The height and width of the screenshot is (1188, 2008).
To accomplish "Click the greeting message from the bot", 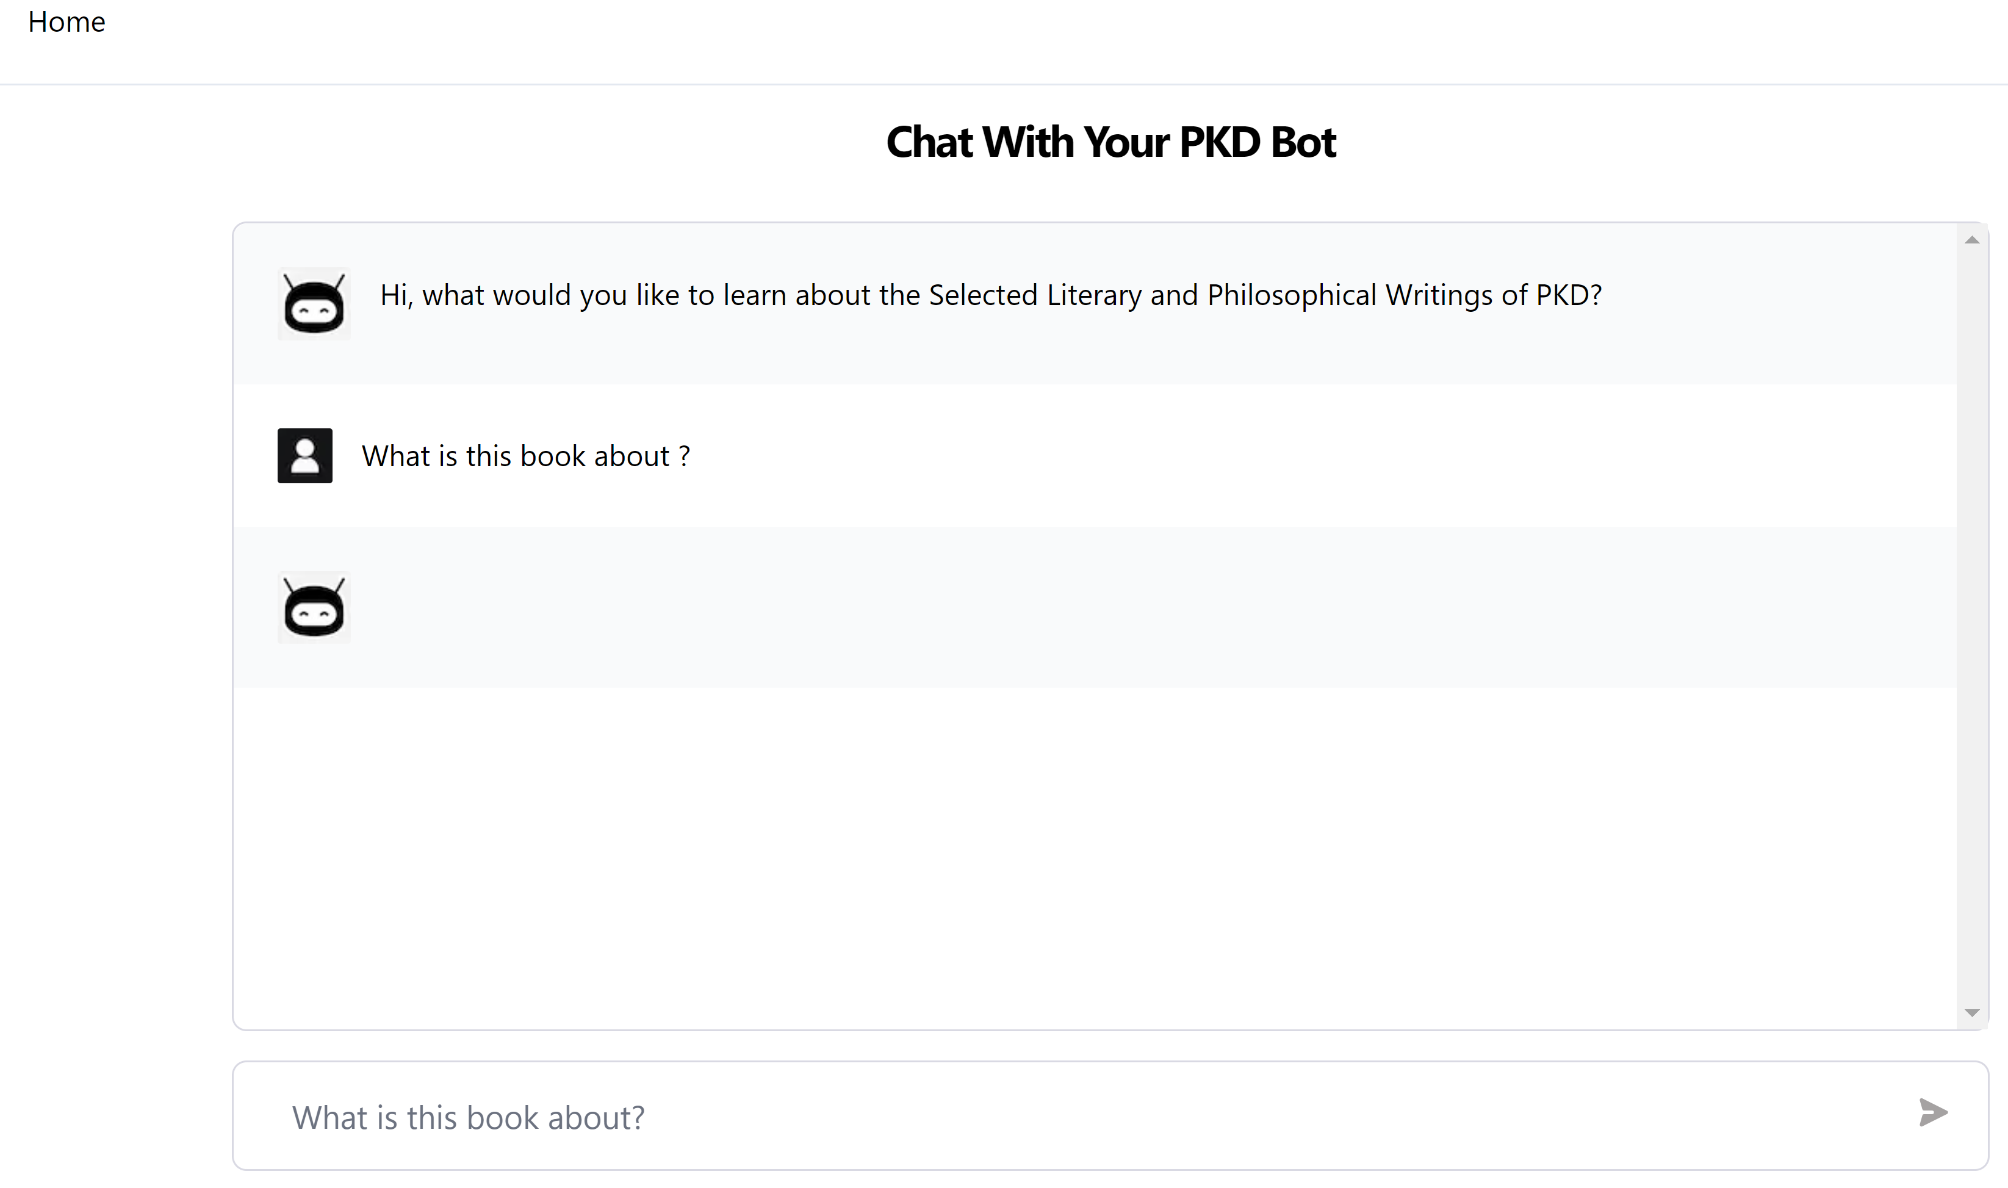I will point(989,295).
